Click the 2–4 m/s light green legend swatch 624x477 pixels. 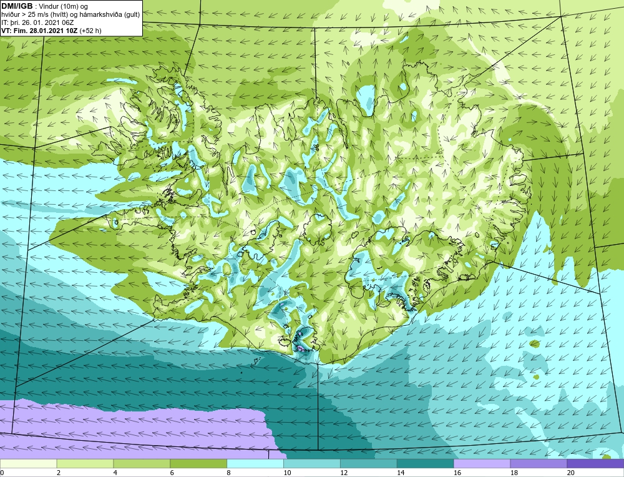pos(85,464)
